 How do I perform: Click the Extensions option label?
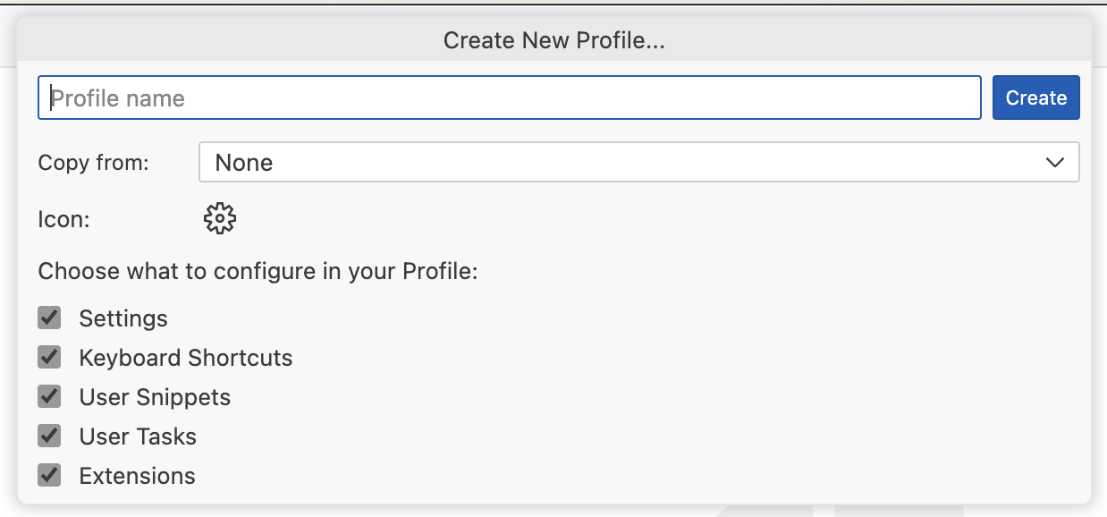coord(137,476)
